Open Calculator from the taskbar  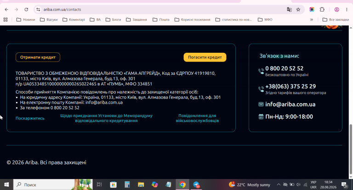click(x=127, y=184)
